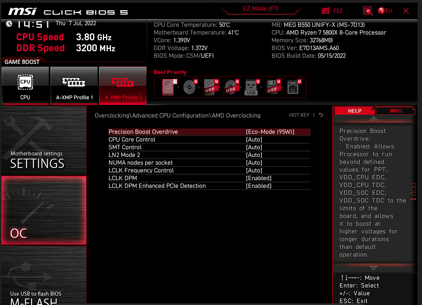Select the network boot device icon
422x305 pixels.
(294, 87)
